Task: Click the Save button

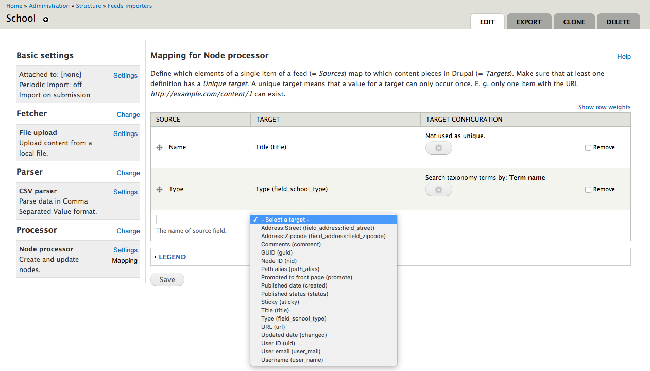Action: (x=167, y=280)
